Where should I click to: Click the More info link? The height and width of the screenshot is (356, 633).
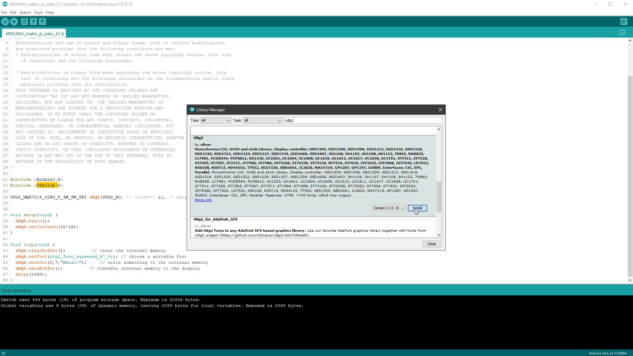[x=203, y=200]
